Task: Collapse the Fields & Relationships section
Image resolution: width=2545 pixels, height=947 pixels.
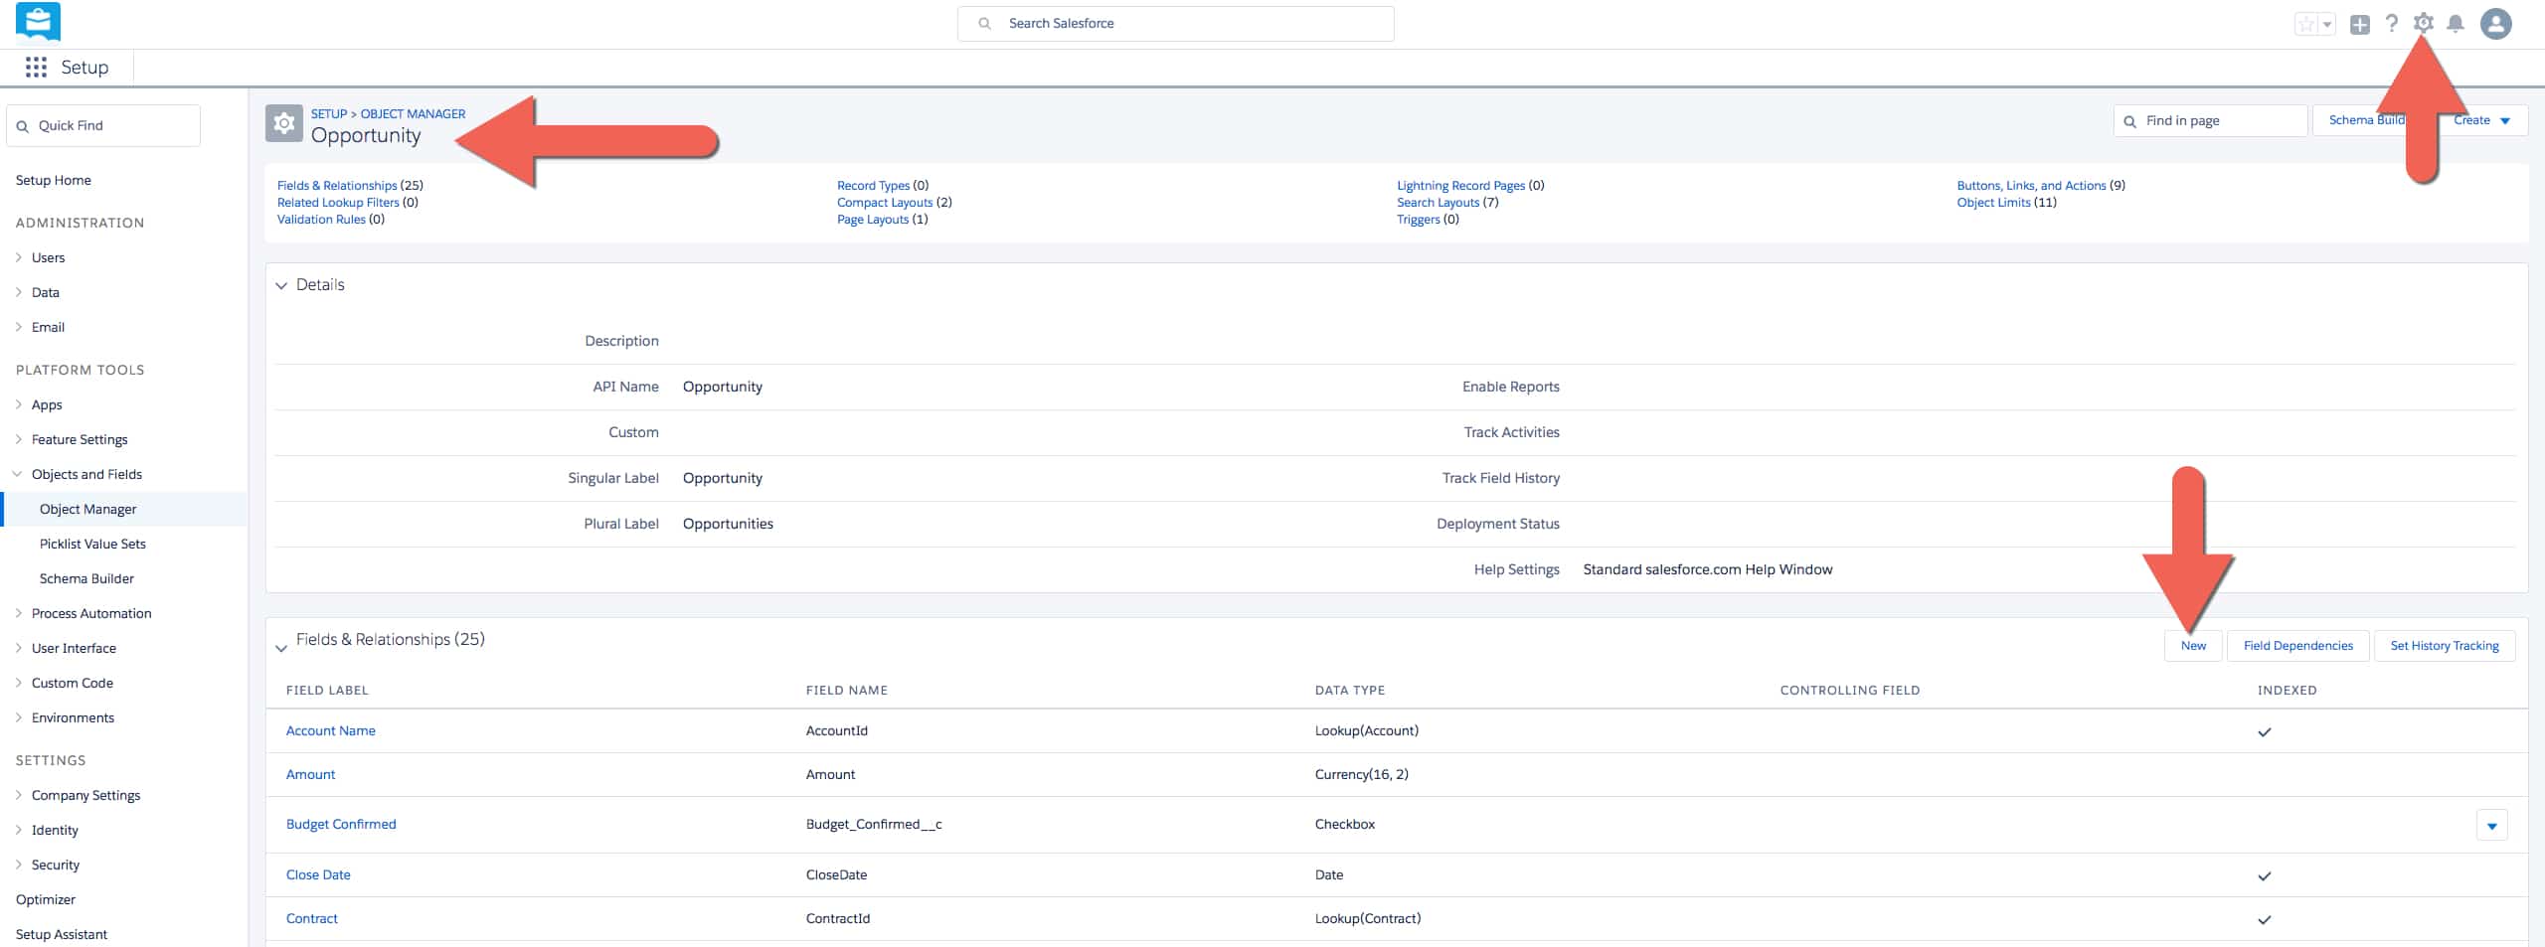Action: 281,648
